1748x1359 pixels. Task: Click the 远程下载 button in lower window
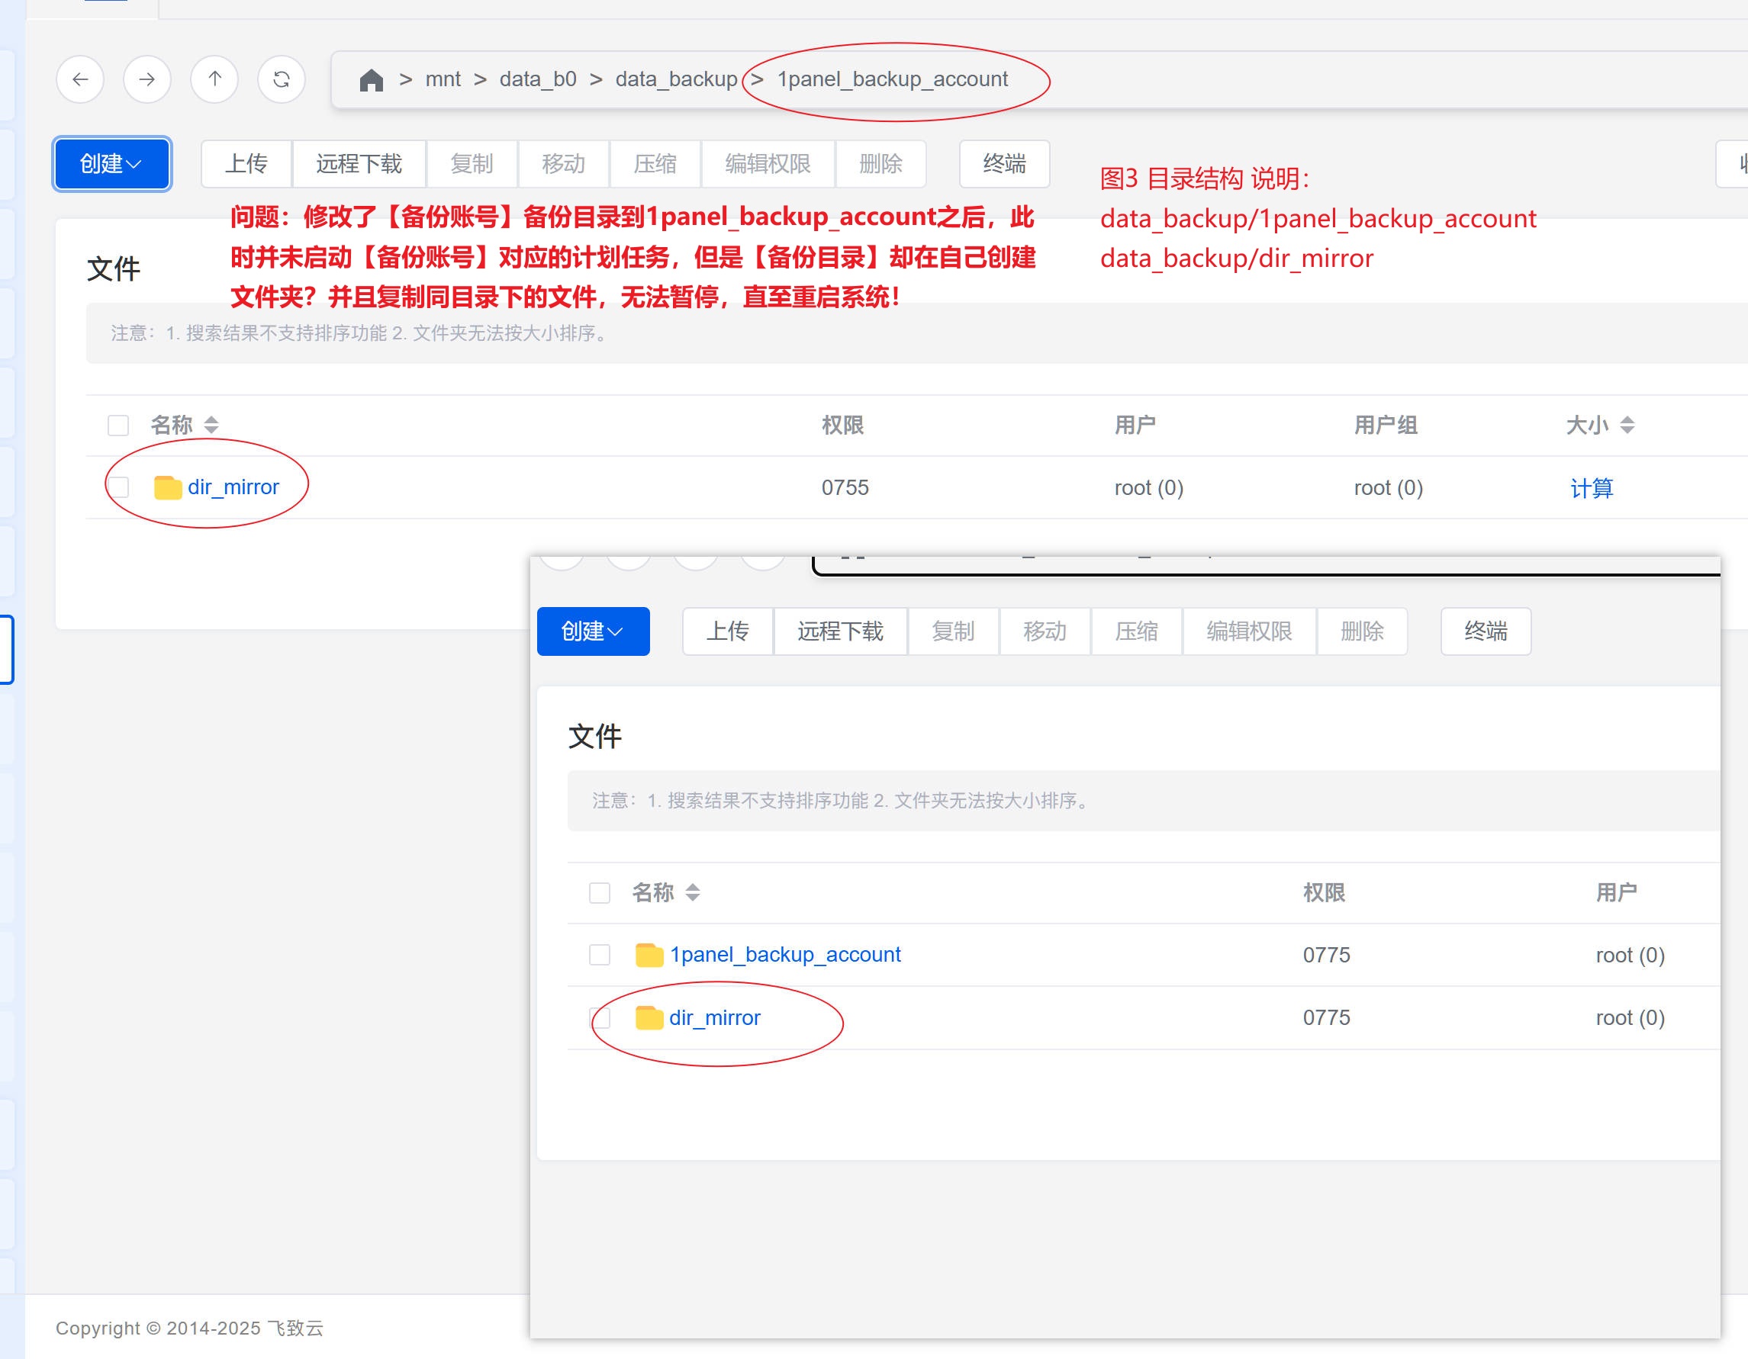(x=840, y=631)
